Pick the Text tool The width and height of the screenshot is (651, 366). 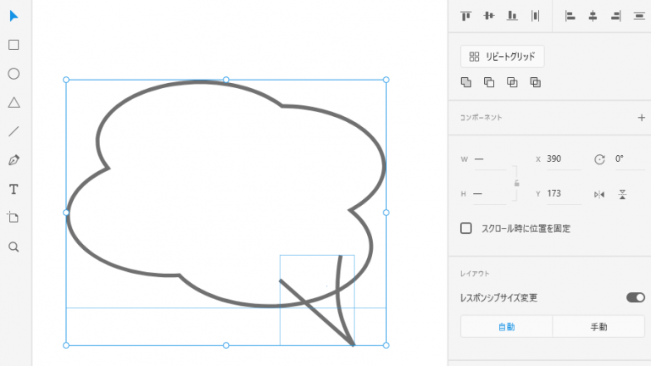[x=14, y=189]
